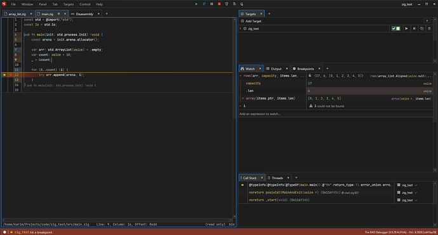Click the red Stop button in the toolbar
This screenshot has height=235, width=438.
[219, 4]
